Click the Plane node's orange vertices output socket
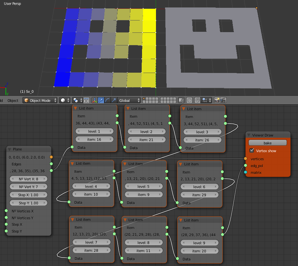298x266 pixels. [51, 157]
